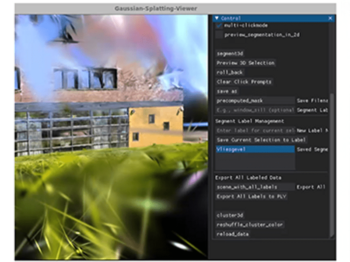
Task: Click the save as button
Action: tap(227, 91)
